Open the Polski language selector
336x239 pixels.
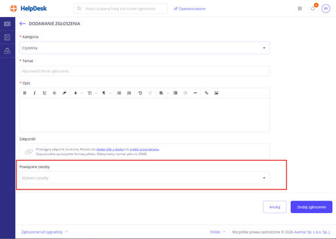(x=218, y=232)
